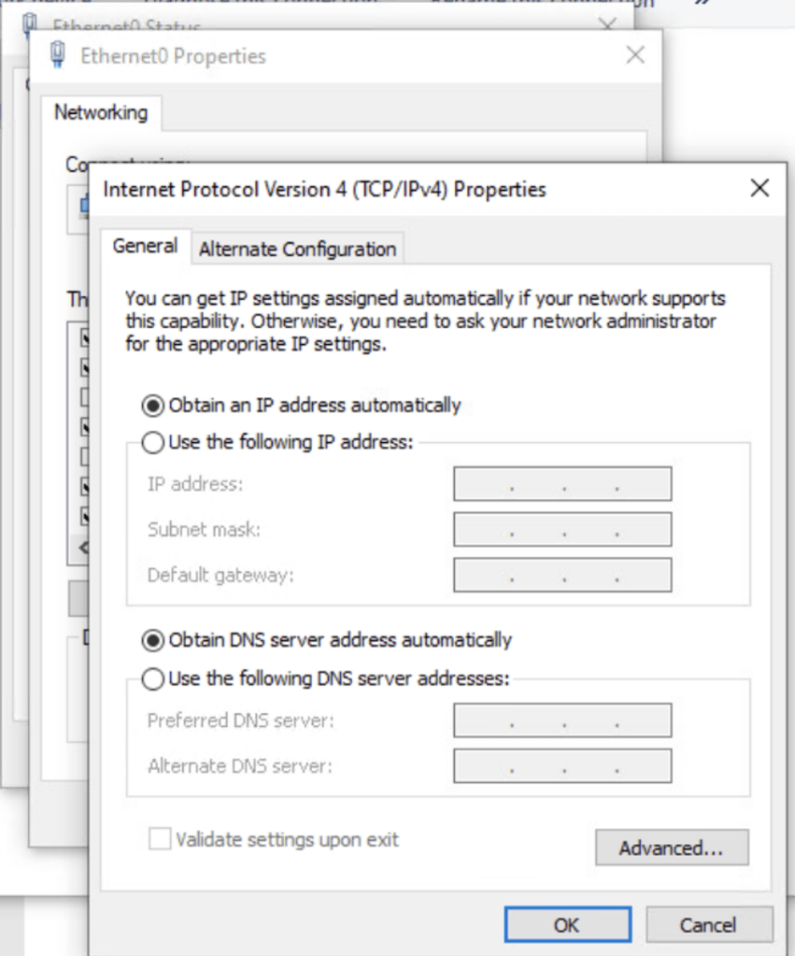Click the IPv4 Properties dialog title bar
The height and width of the screenshot is (956, 795).
tap(420, 189)
